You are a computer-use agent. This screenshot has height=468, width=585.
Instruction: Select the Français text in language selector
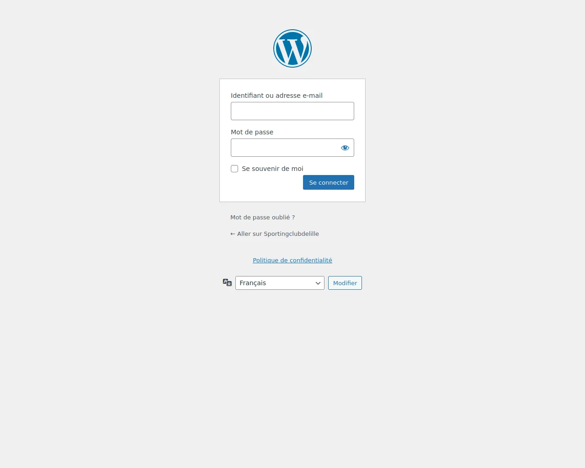coord(253,283)
